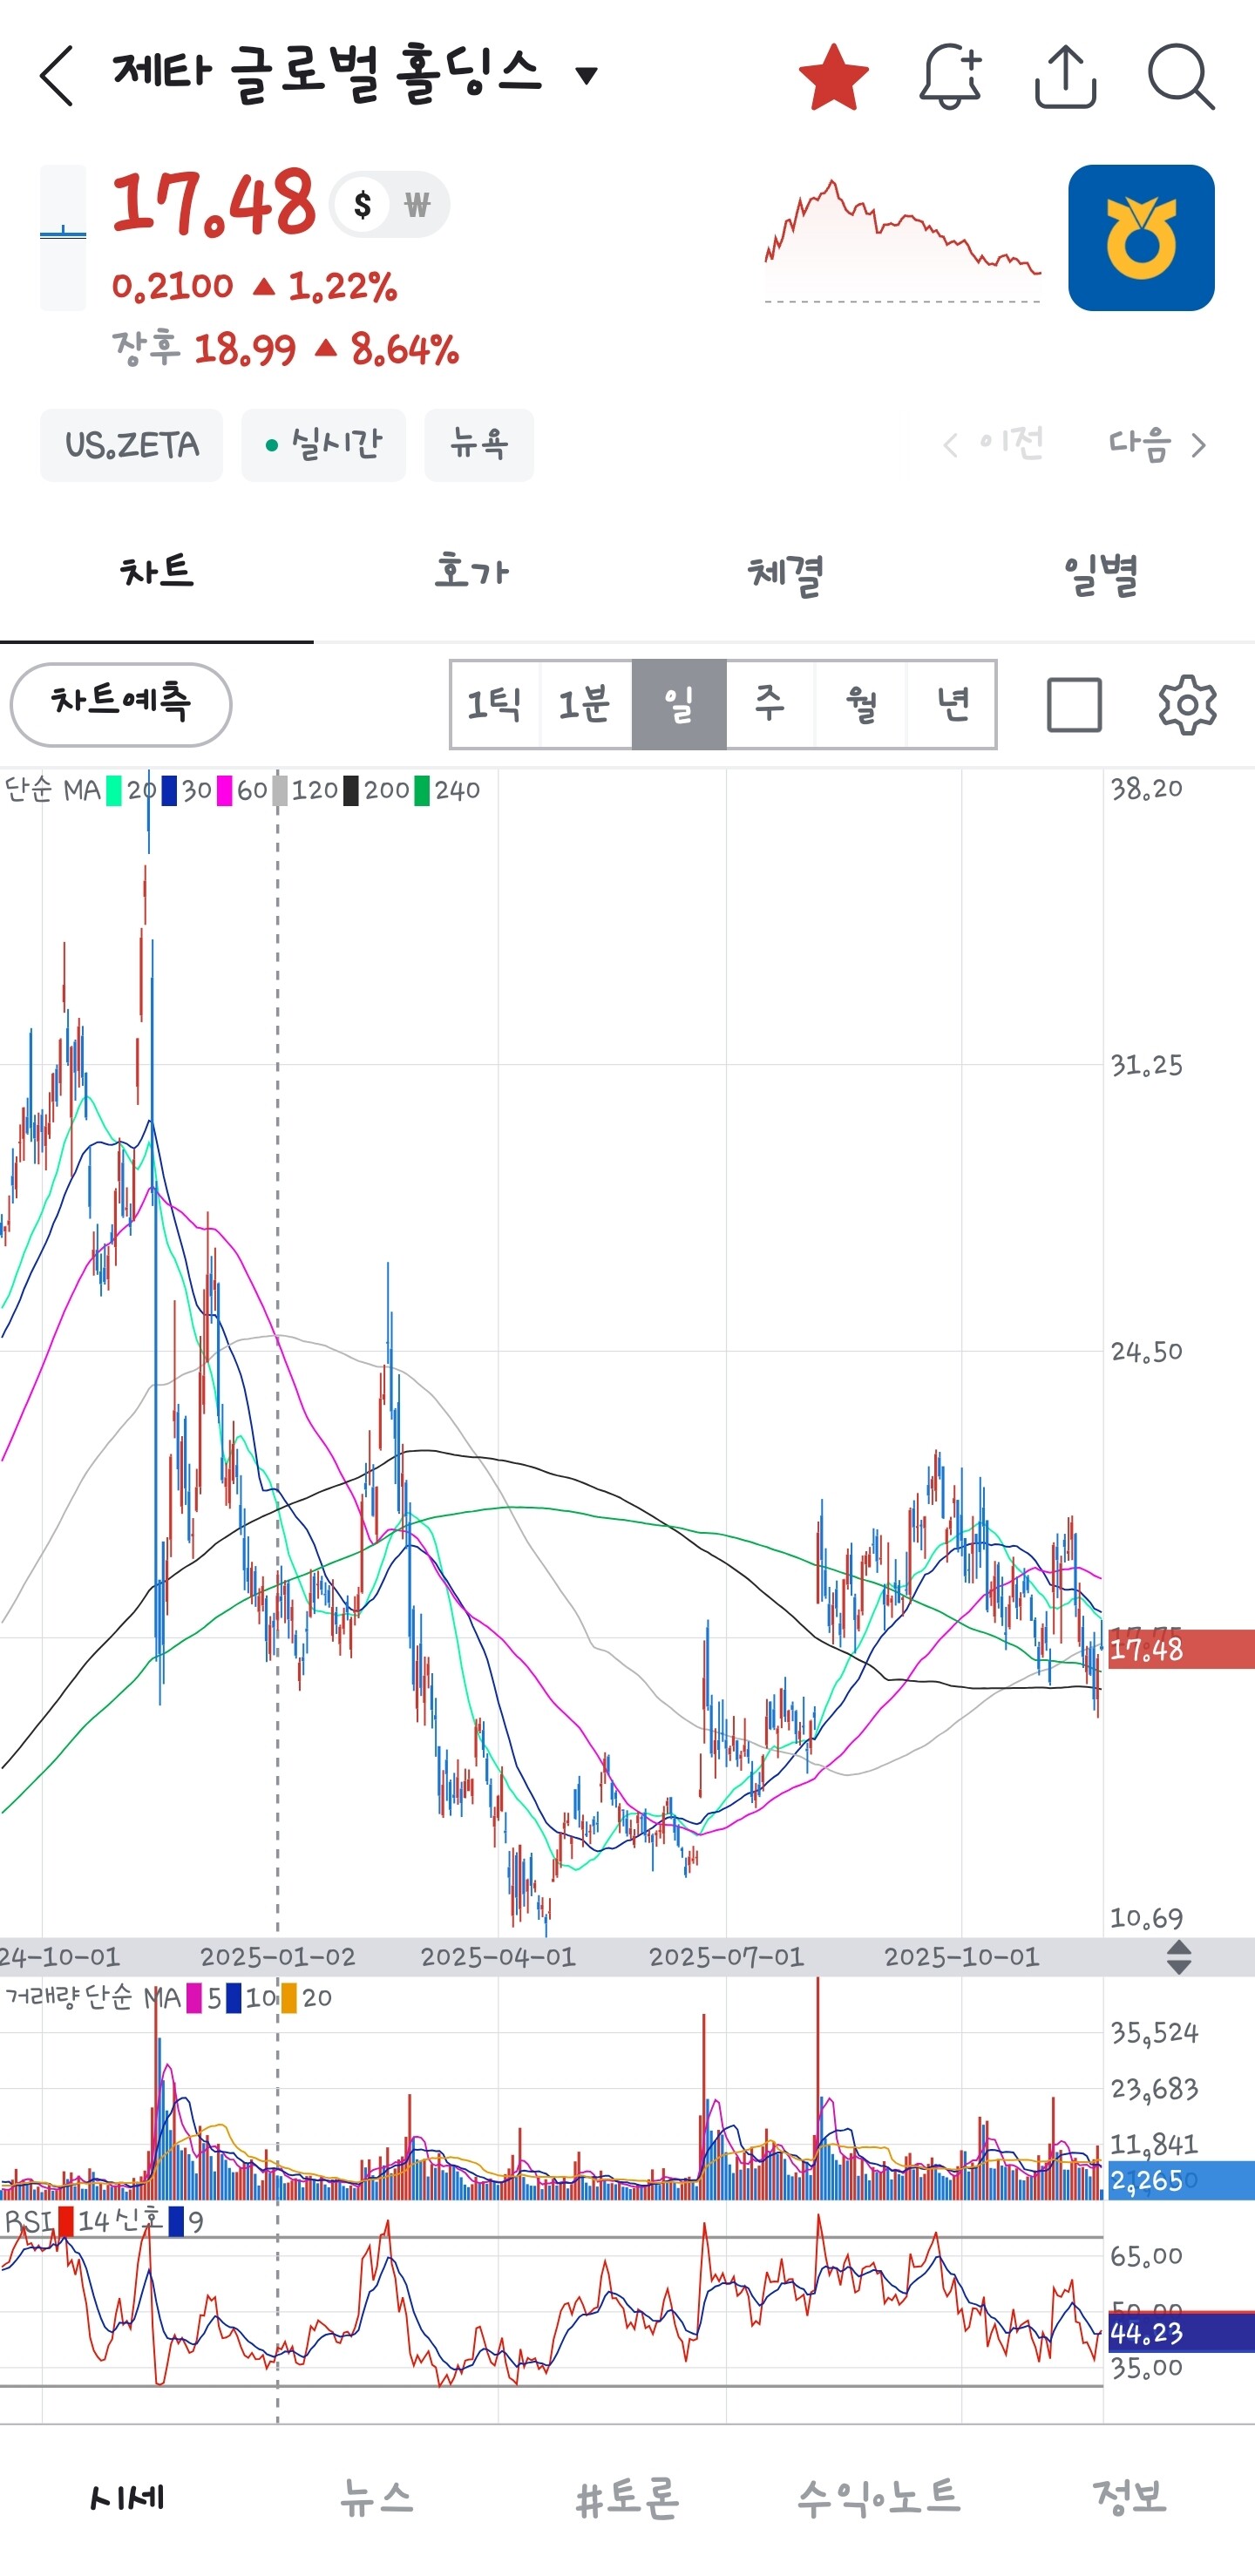
Task: Switch currency to dollar
Action: (362, 205)
